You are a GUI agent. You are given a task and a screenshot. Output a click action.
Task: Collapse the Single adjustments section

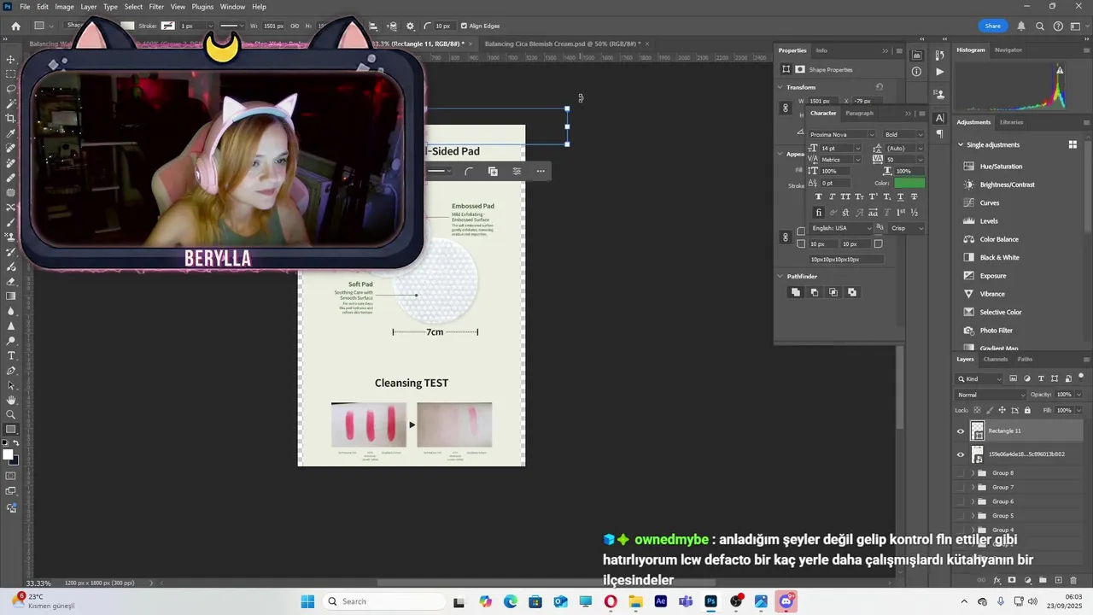[961, 144]
